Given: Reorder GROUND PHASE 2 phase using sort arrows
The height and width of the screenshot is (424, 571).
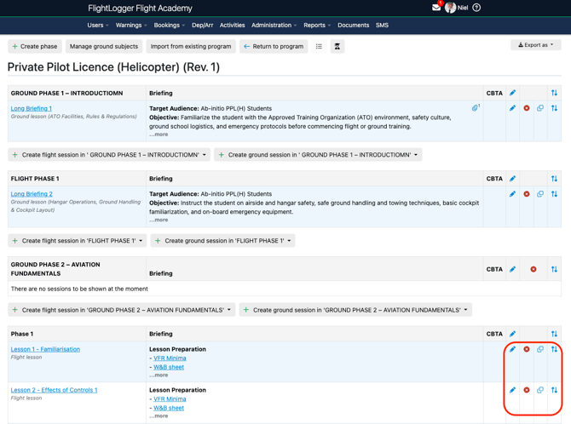Looking at the screenshot, I should pyautogui.click(x=554, y=269).
